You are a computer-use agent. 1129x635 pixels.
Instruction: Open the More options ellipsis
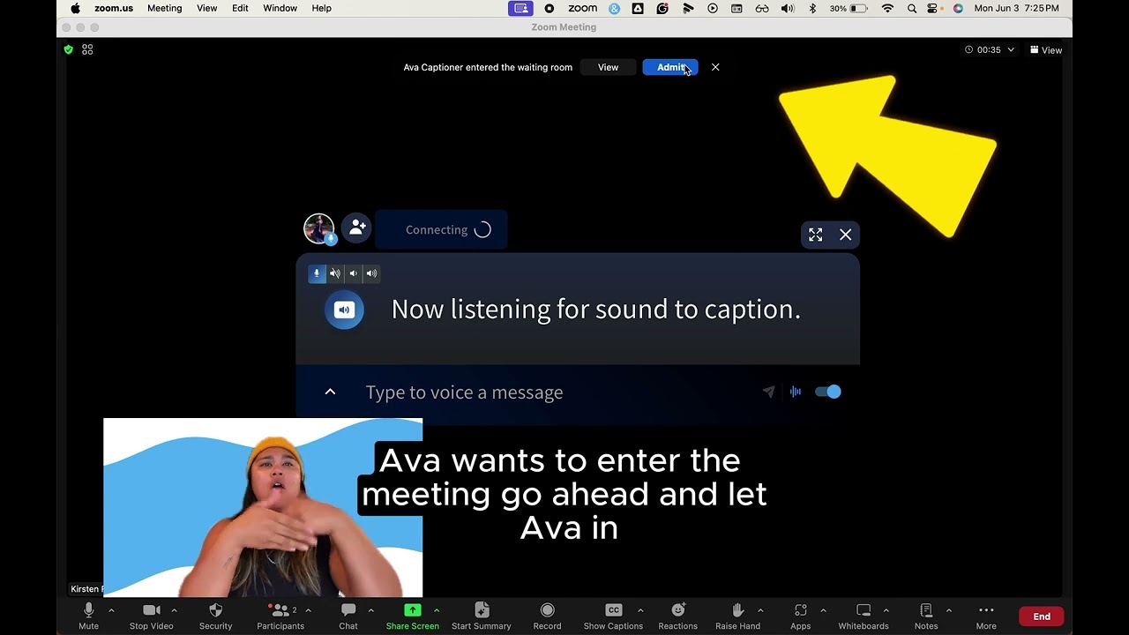[x=986, y=616]
